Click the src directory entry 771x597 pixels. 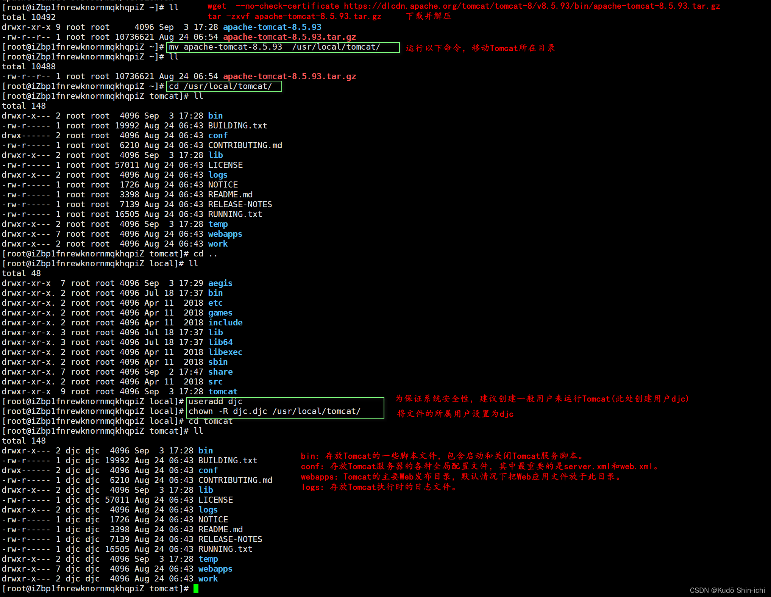click(215, 382)
